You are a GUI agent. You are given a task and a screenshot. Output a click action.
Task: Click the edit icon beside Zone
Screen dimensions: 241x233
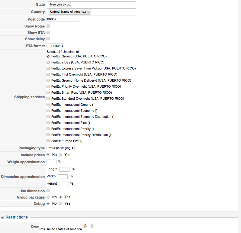point(85,225)
